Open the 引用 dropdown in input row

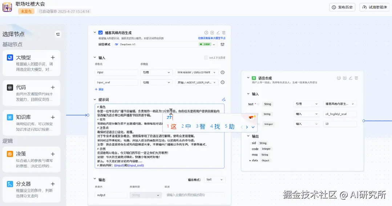[x=156, y=73]
